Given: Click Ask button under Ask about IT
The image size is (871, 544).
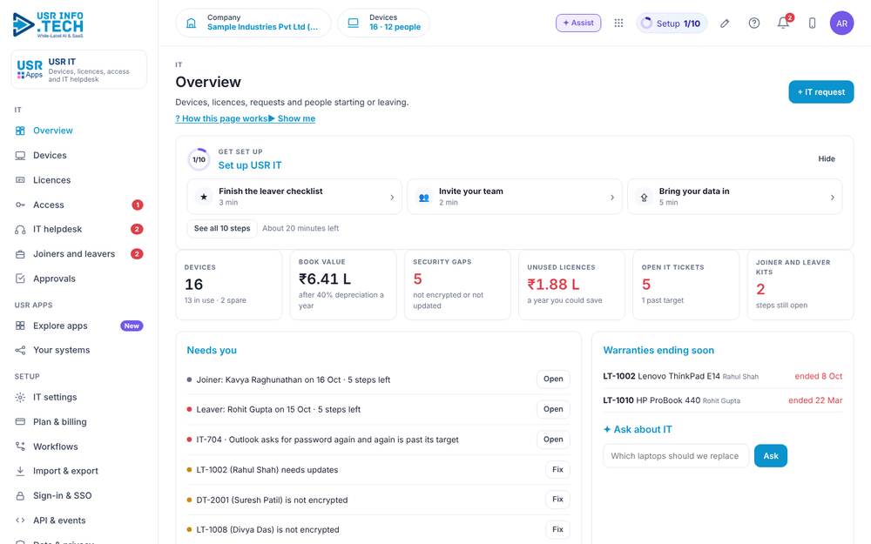Looking at the screenshot, I should coord(771,456).
